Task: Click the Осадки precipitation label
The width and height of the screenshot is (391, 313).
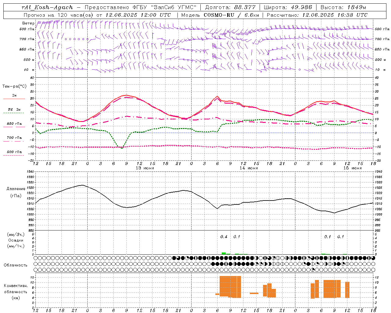Action: click(16, 240)
